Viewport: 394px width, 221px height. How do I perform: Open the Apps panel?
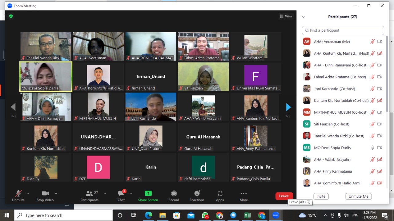(x=220, y=196)
